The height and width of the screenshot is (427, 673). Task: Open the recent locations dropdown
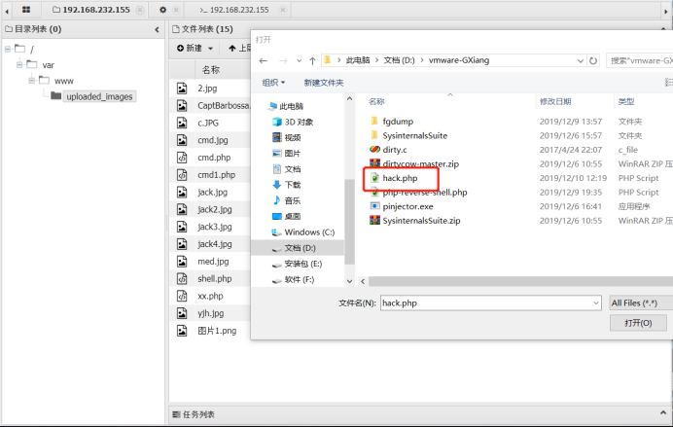point(300,60)
